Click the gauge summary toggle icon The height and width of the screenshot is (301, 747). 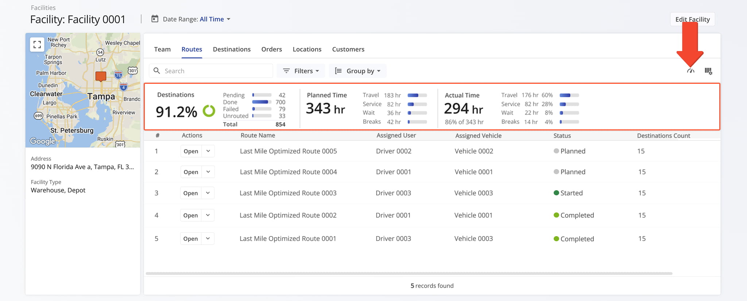690,71
